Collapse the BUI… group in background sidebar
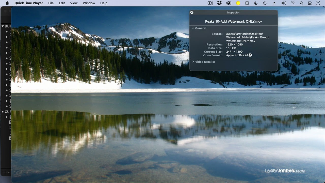The image size is (325, 183). [x=3, y=26]
